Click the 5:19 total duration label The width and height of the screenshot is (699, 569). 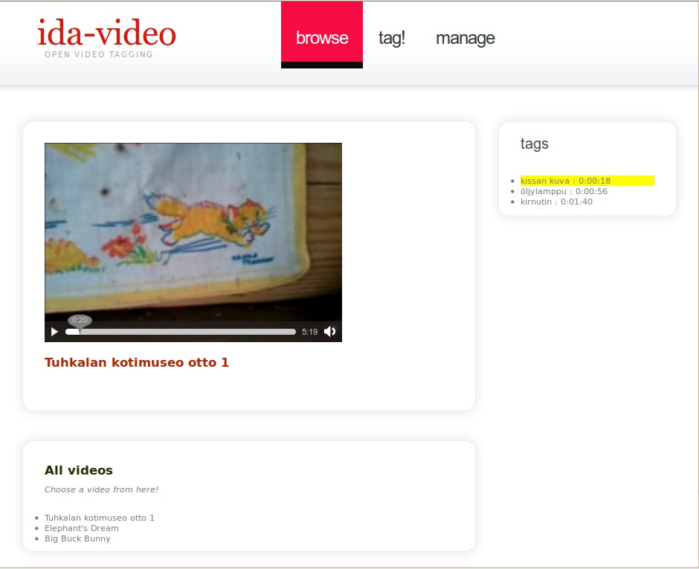(x=309, y=332)
